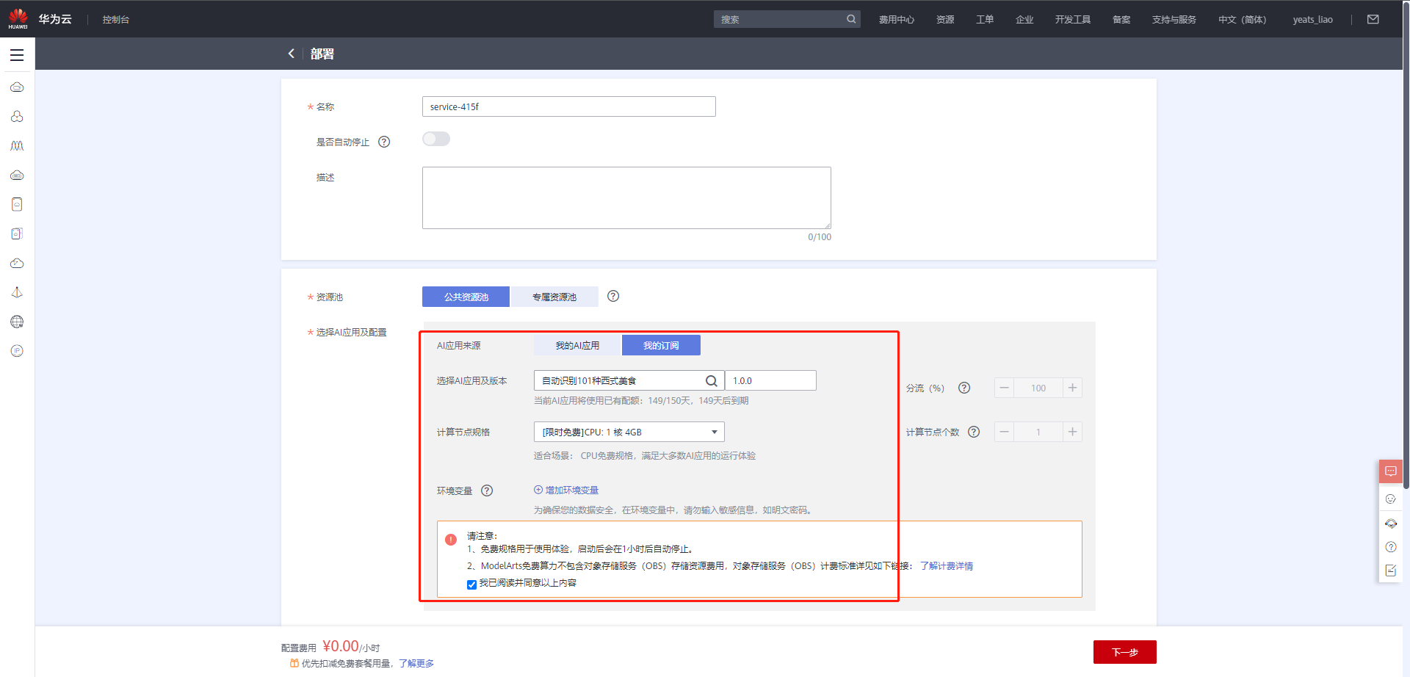Increase 计算节点个数 with plus button
The image size is (1410, 677).
coord(1072,432)
